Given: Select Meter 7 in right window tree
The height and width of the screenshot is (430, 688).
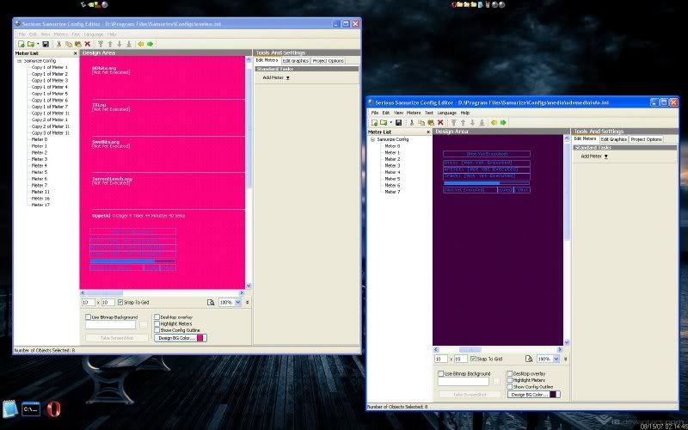Looking at the screenshot, I should pyautogui.click(x=392, y=192).
